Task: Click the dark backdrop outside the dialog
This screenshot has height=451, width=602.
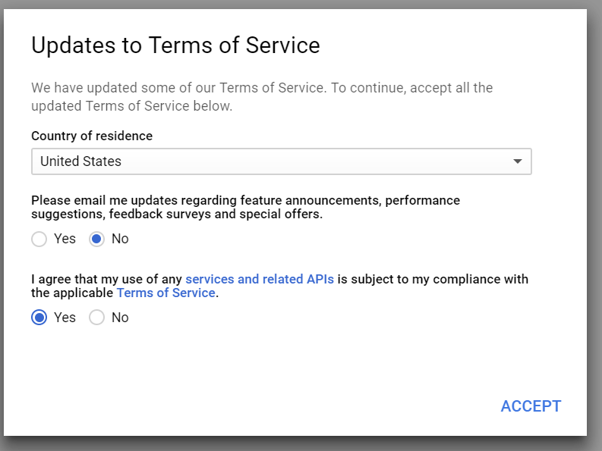Action: coord(595,227)
